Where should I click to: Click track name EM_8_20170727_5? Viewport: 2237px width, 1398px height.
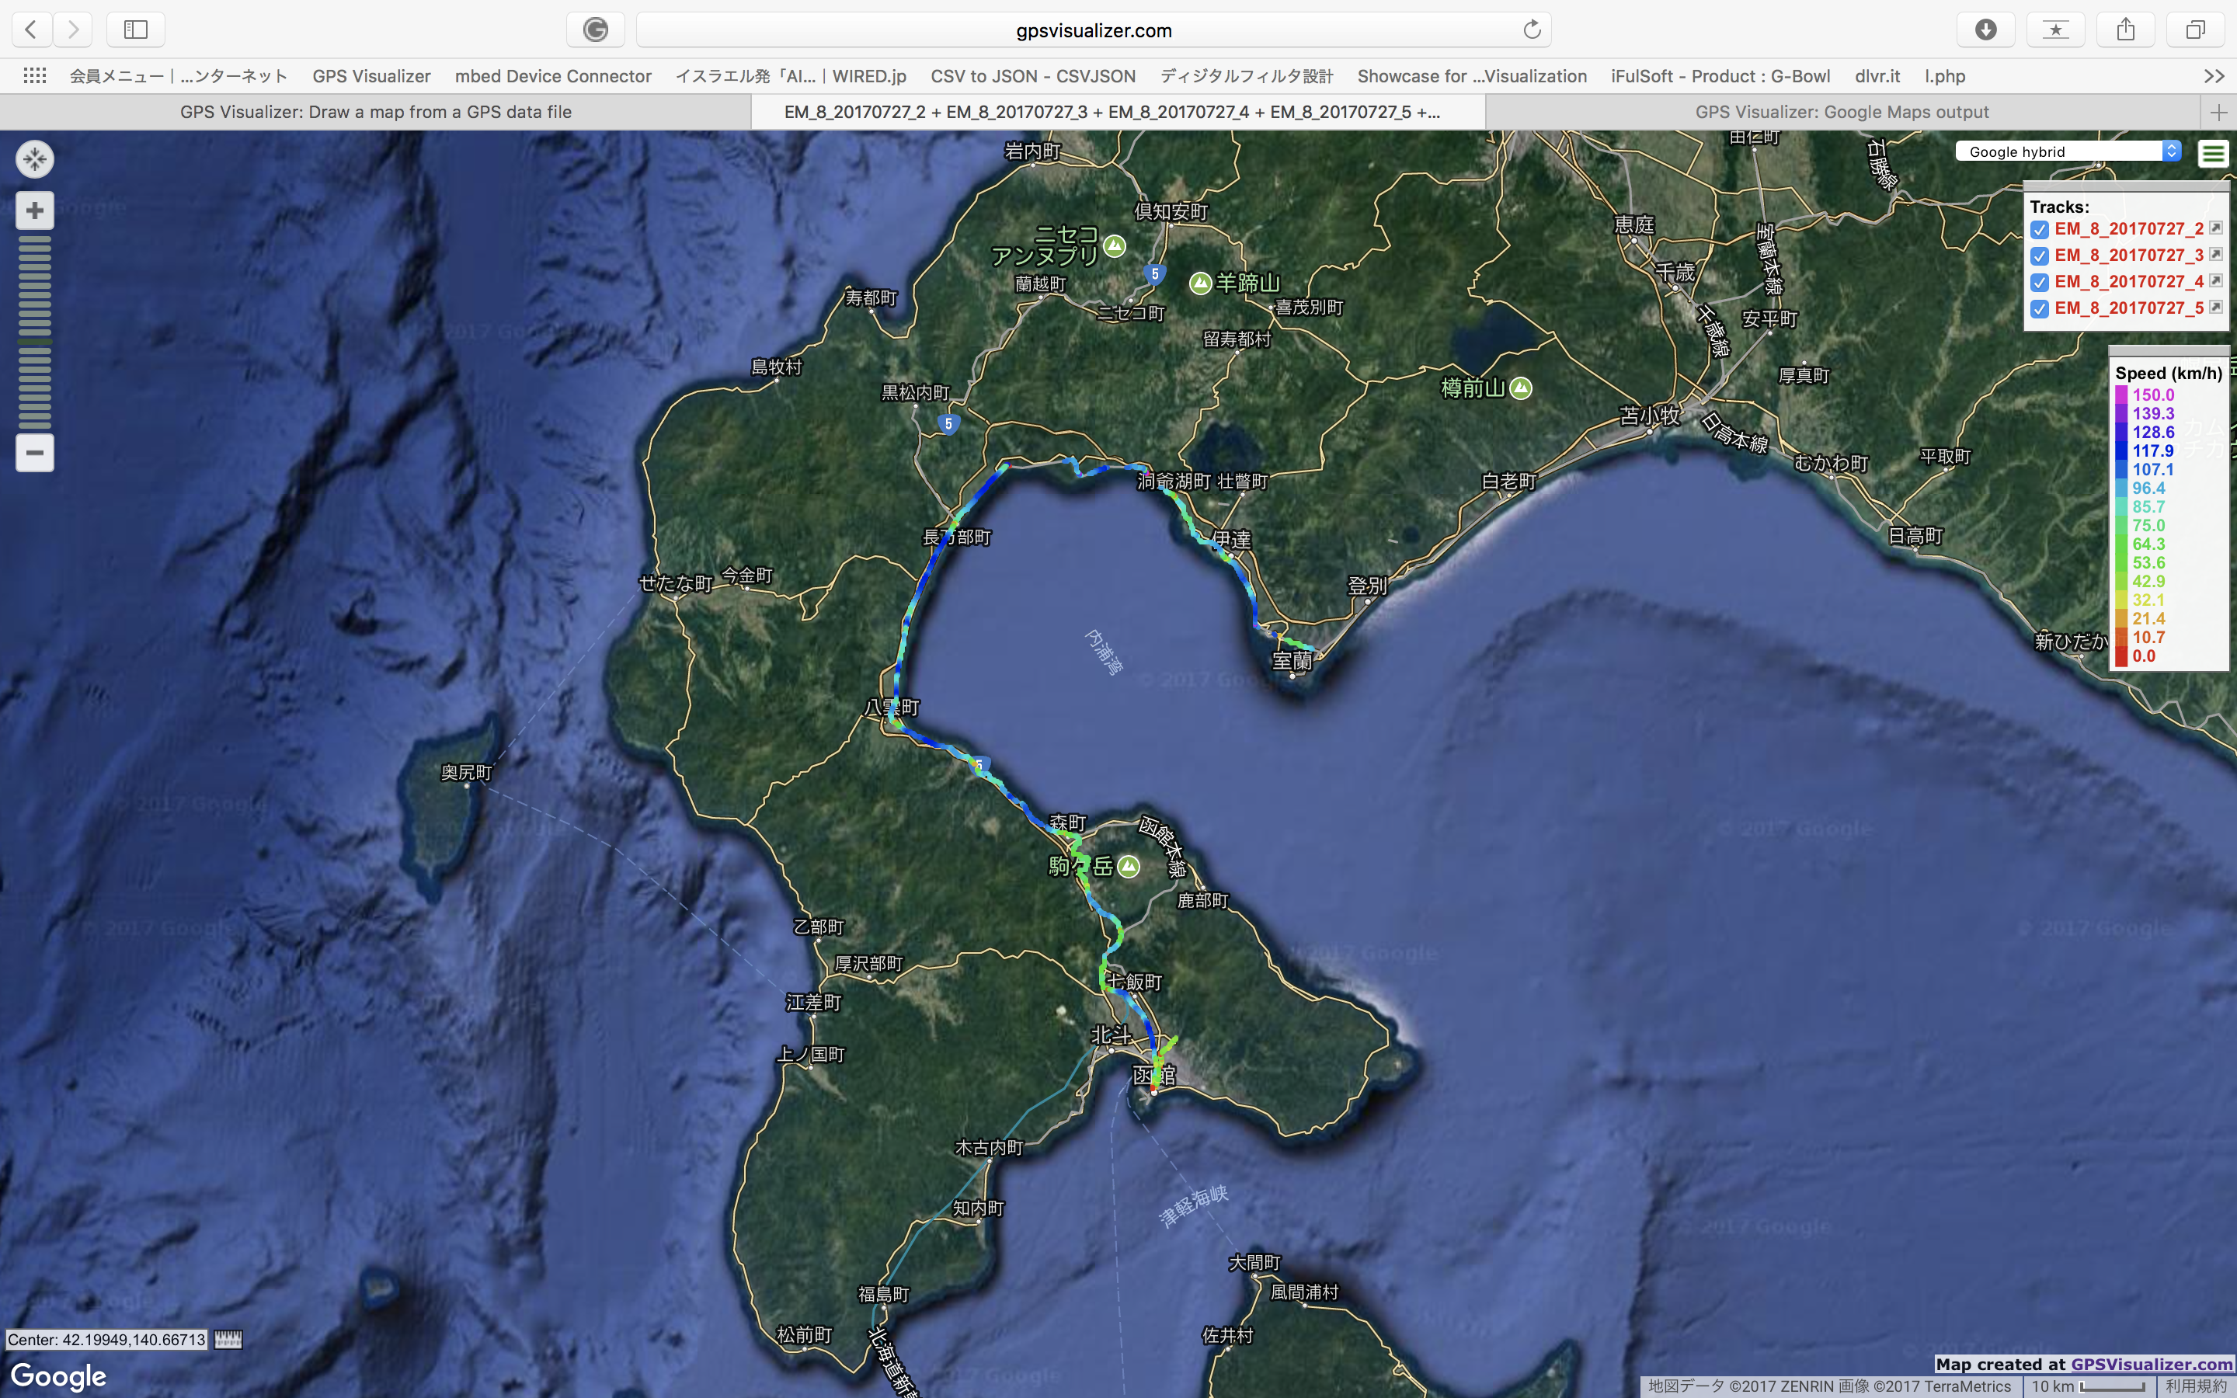2129,308
